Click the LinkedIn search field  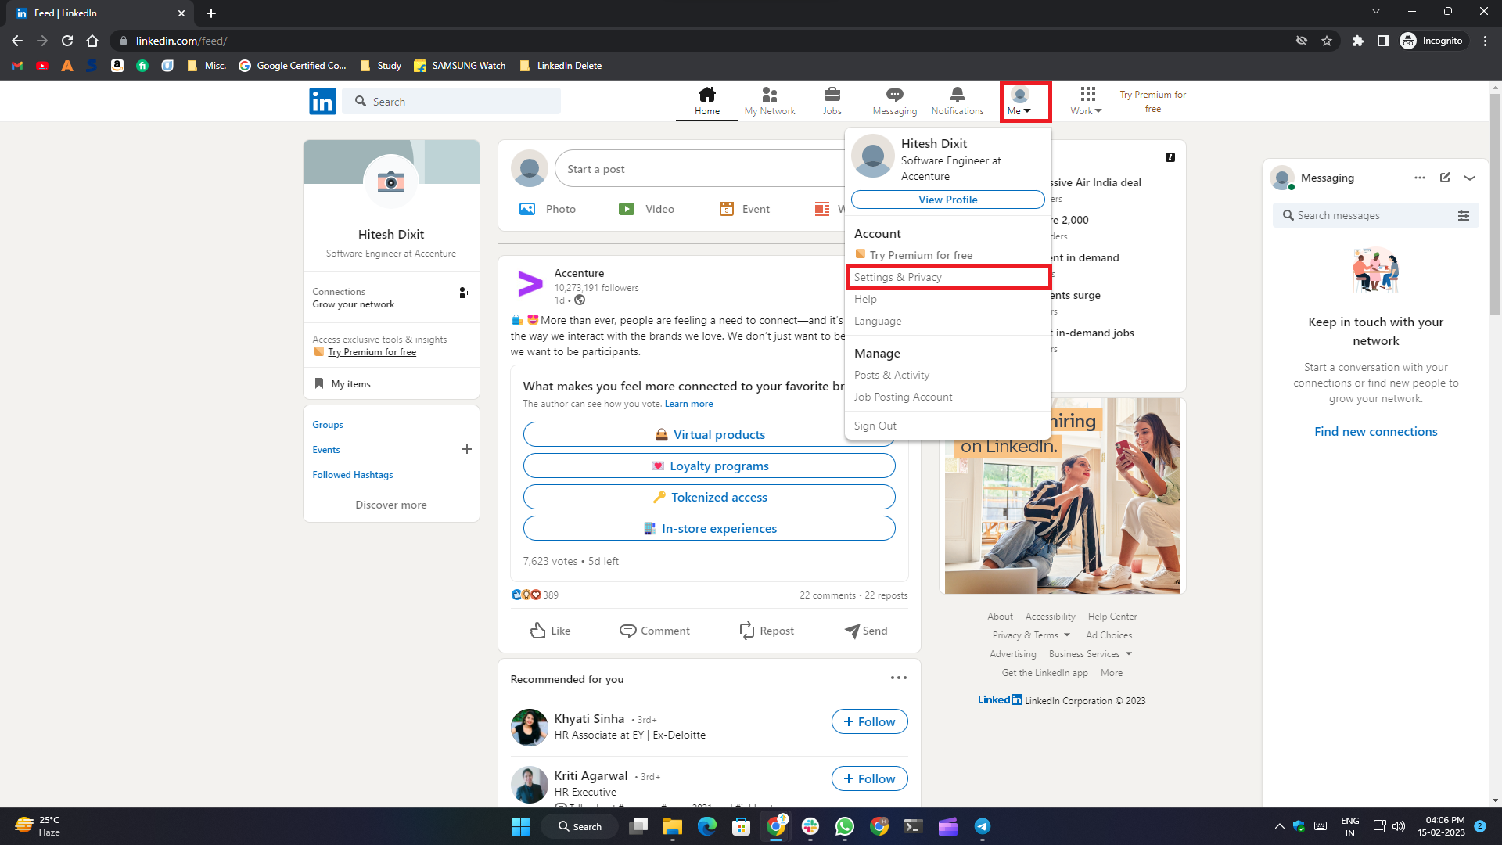(x=452, y=102)
